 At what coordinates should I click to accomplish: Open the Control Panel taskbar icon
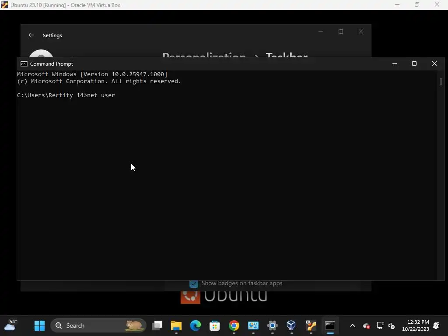(253, 325)
